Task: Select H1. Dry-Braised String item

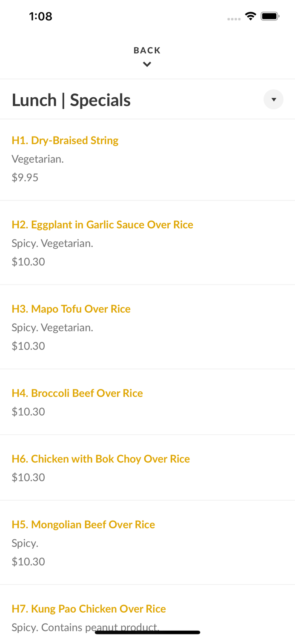Action: 65,140
